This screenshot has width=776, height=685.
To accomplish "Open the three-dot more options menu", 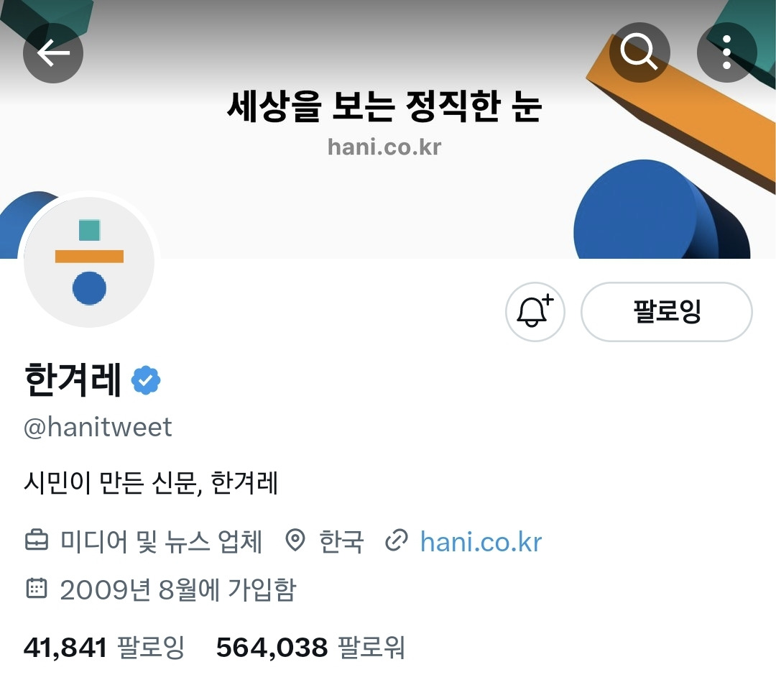I will [726, 52].
